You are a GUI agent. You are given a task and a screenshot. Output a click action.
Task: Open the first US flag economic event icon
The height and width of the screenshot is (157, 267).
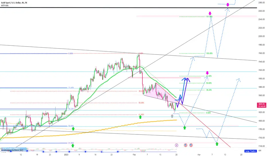click(186, 145)
